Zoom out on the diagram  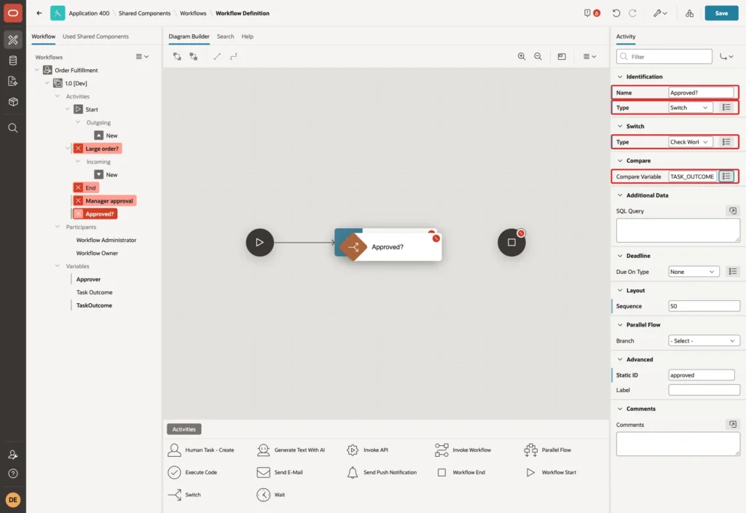(538, 56)
